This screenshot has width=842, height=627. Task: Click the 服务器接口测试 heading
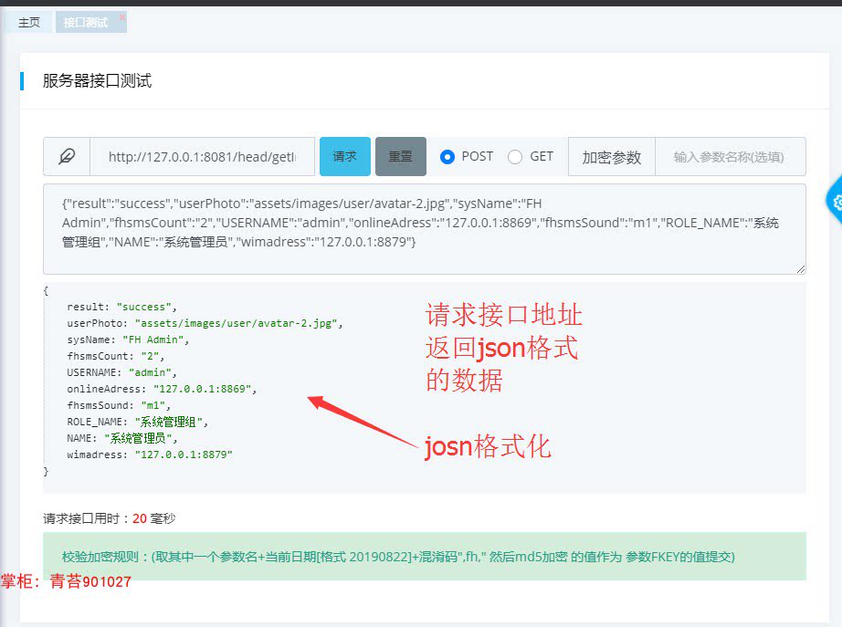tap(97, 80)
